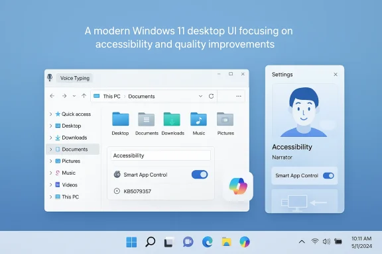Open Narrator in Settings panel

[282, 157]
